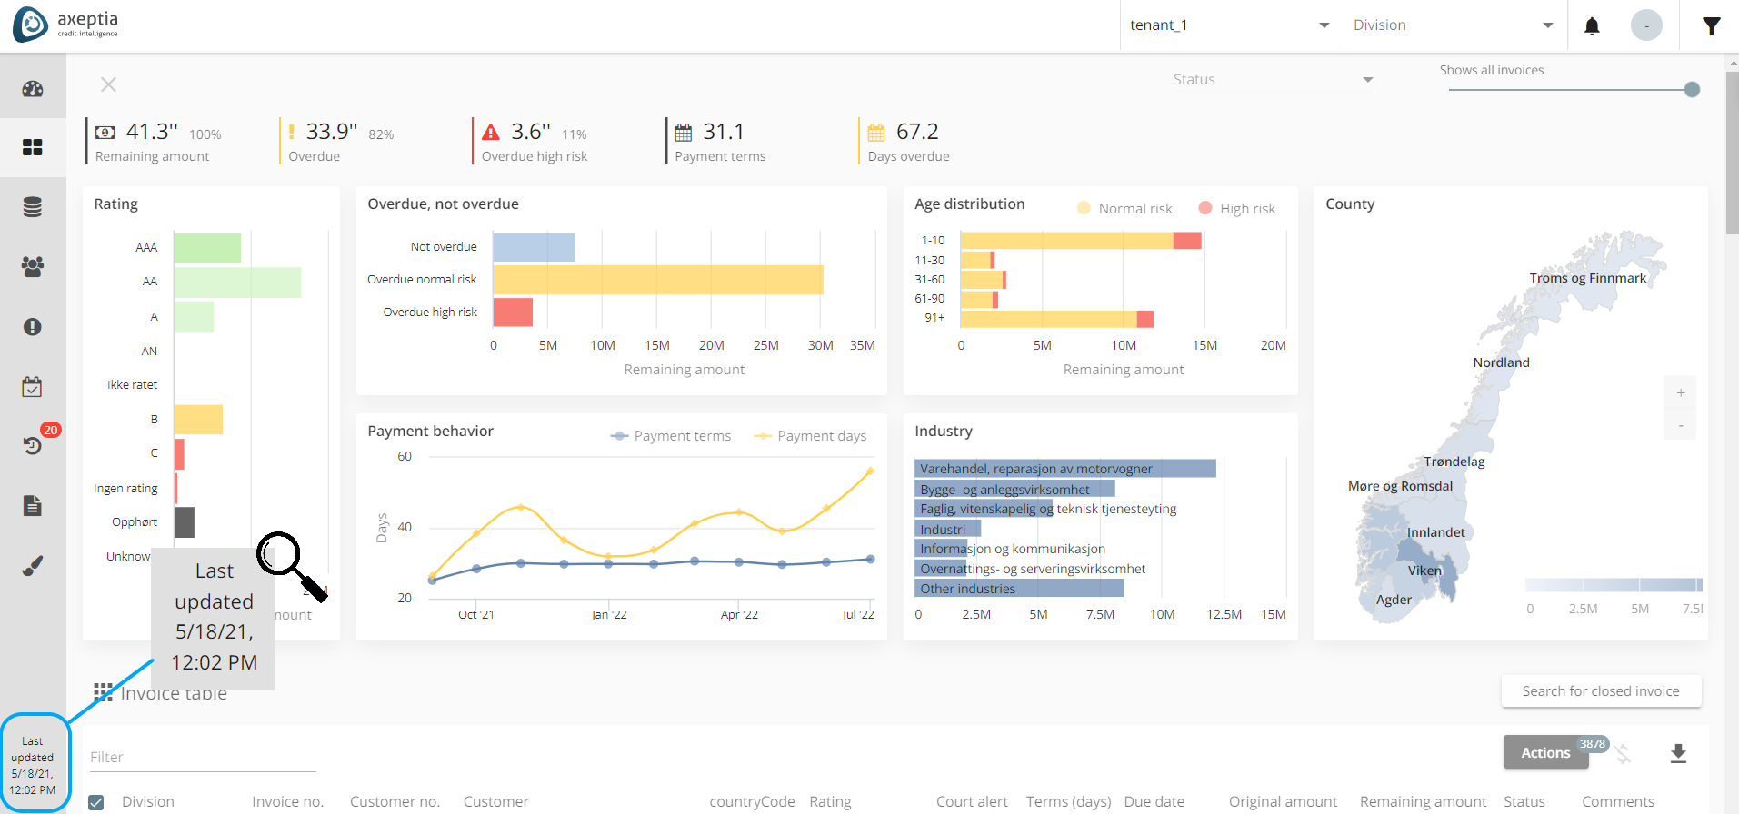Click Search for closed invoice button

tap(1601, 691)
